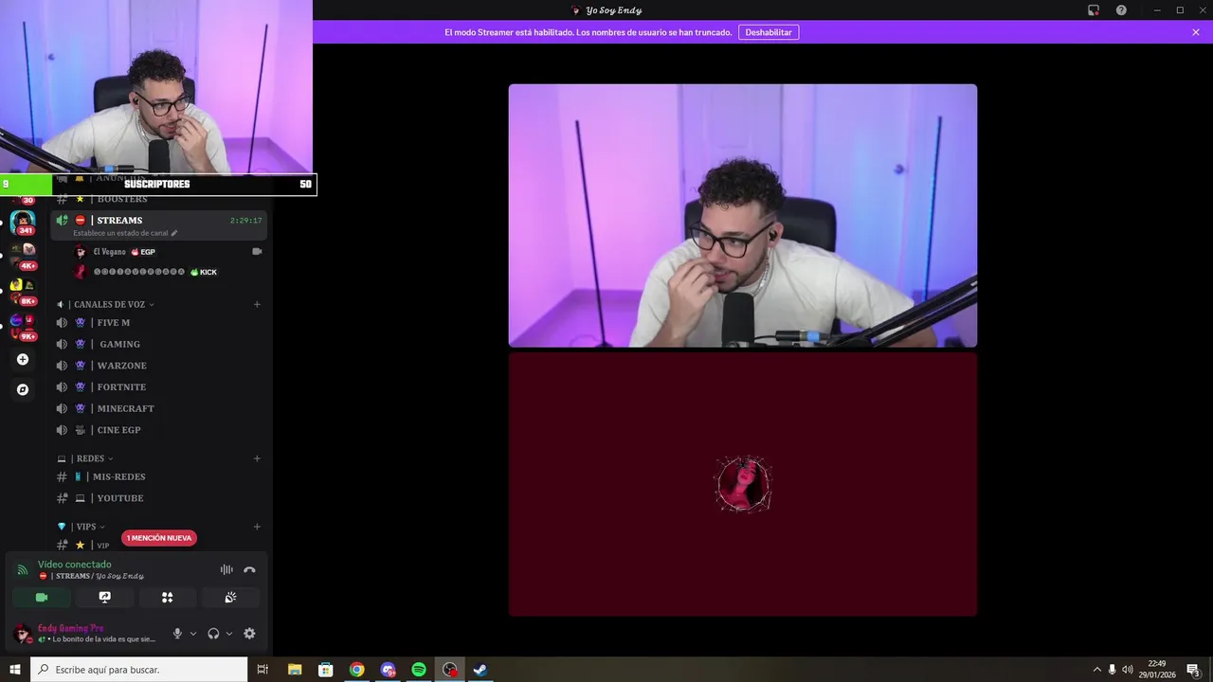
Task: Create channel in VIPS category
Action: point(257,527)
